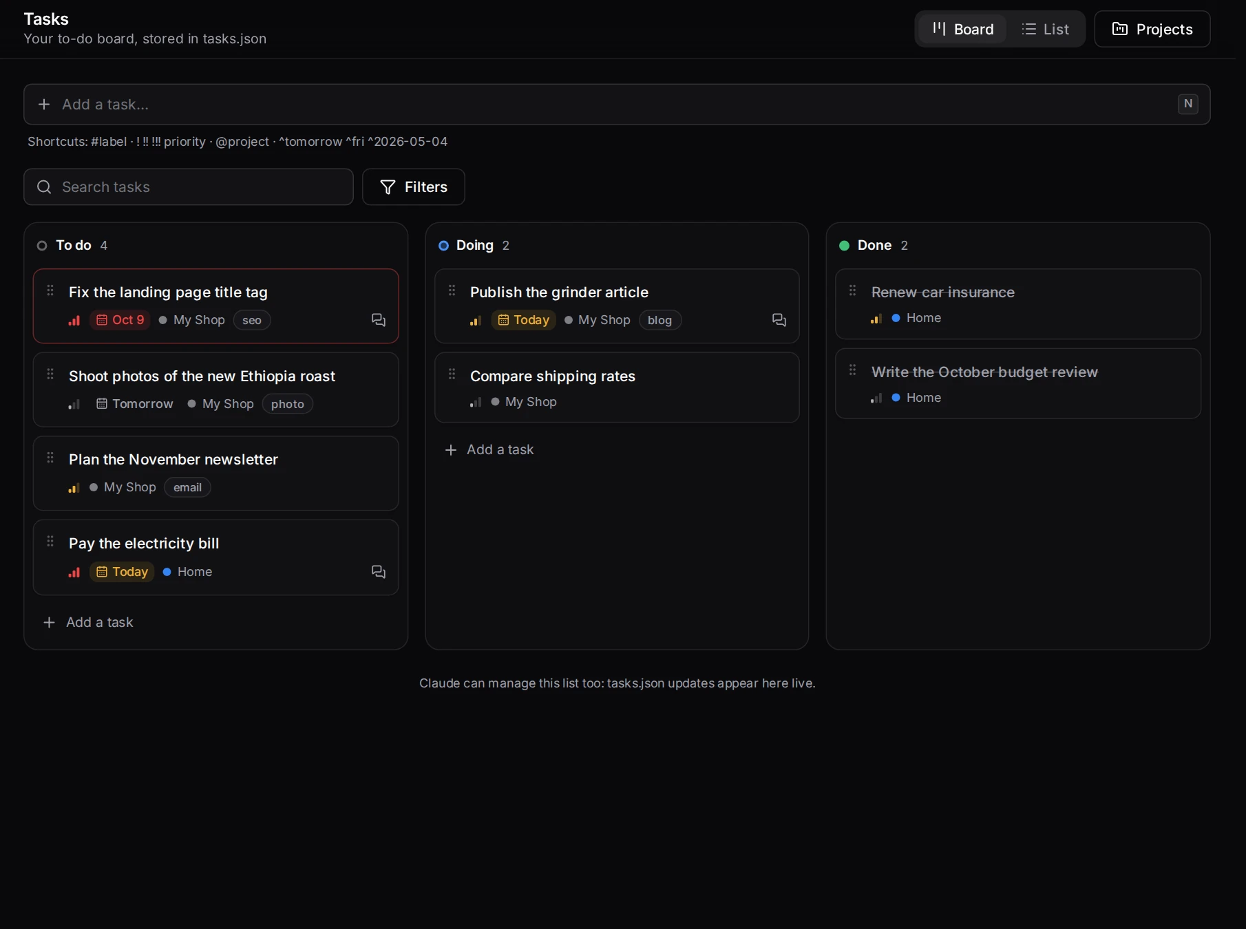
Task: Click drag handle on Plan the November newsletter
Action: pyautogui.click(x=50, y=458)
